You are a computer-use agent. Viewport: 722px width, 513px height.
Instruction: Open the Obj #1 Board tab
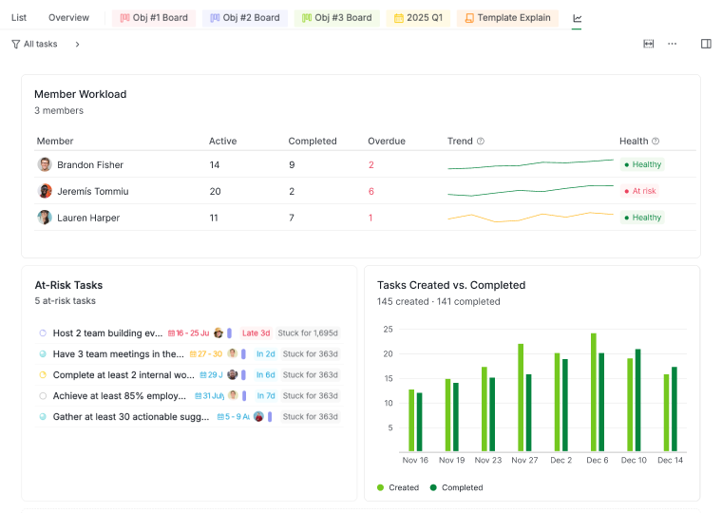tap(154, 18)
